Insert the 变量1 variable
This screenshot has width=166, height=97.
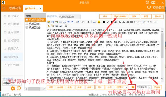click(70, 87)
